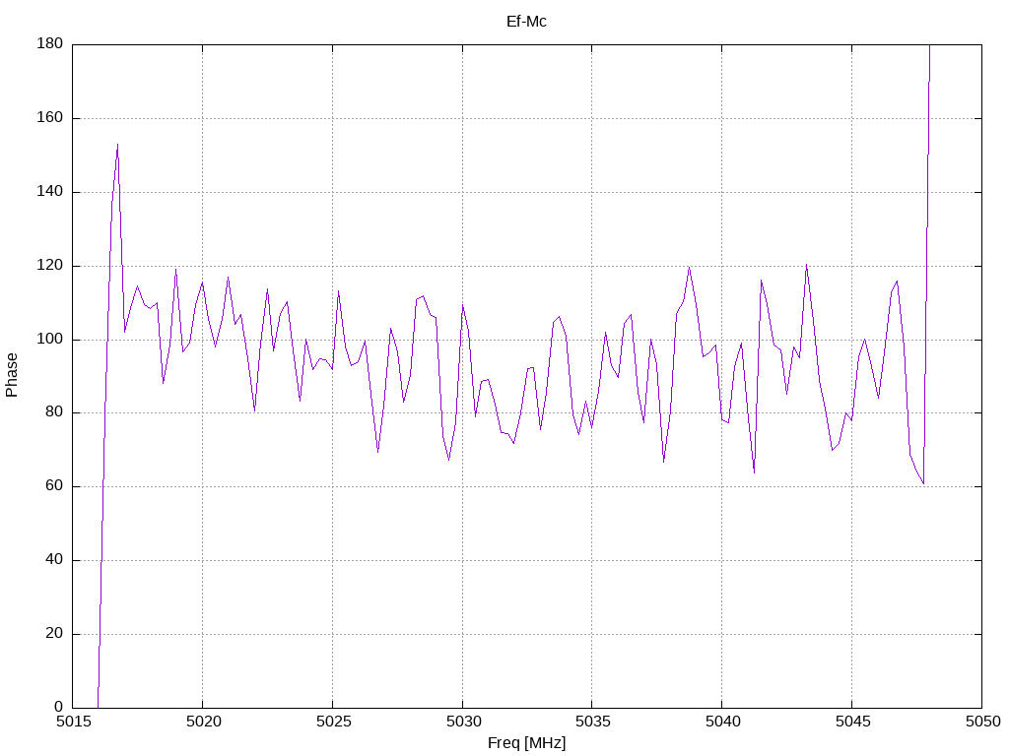The height and width of the screenshot is (756, 1009).
Task: Click the Freq [MHz] x-axis label
Action: click(x=526, y=743)
